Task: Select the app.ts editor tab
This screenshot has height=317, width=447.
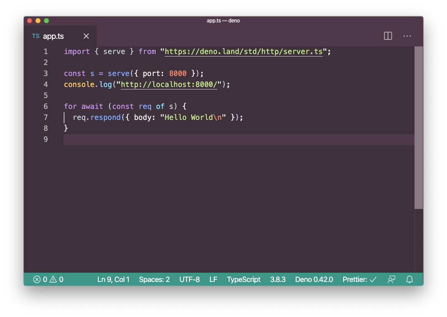Action: click(54, 36)
